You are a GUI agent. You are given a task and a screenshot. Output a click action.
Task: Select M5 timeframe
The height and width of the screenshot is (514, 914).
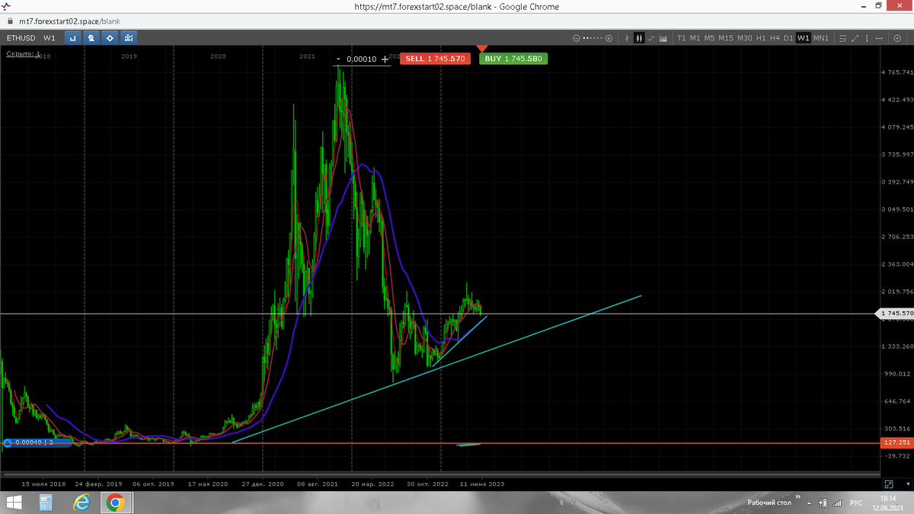tap(709, 38)
